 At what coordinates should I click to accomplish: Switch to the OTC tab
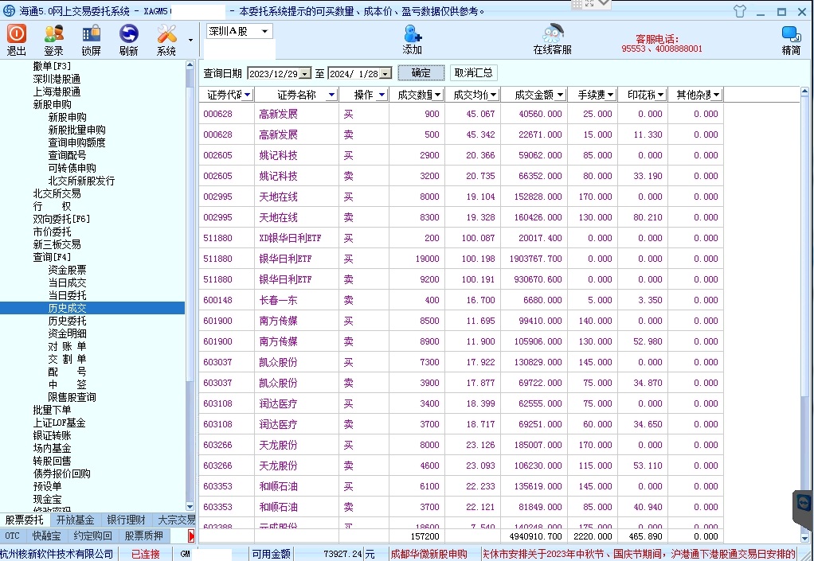coord(13,536)
